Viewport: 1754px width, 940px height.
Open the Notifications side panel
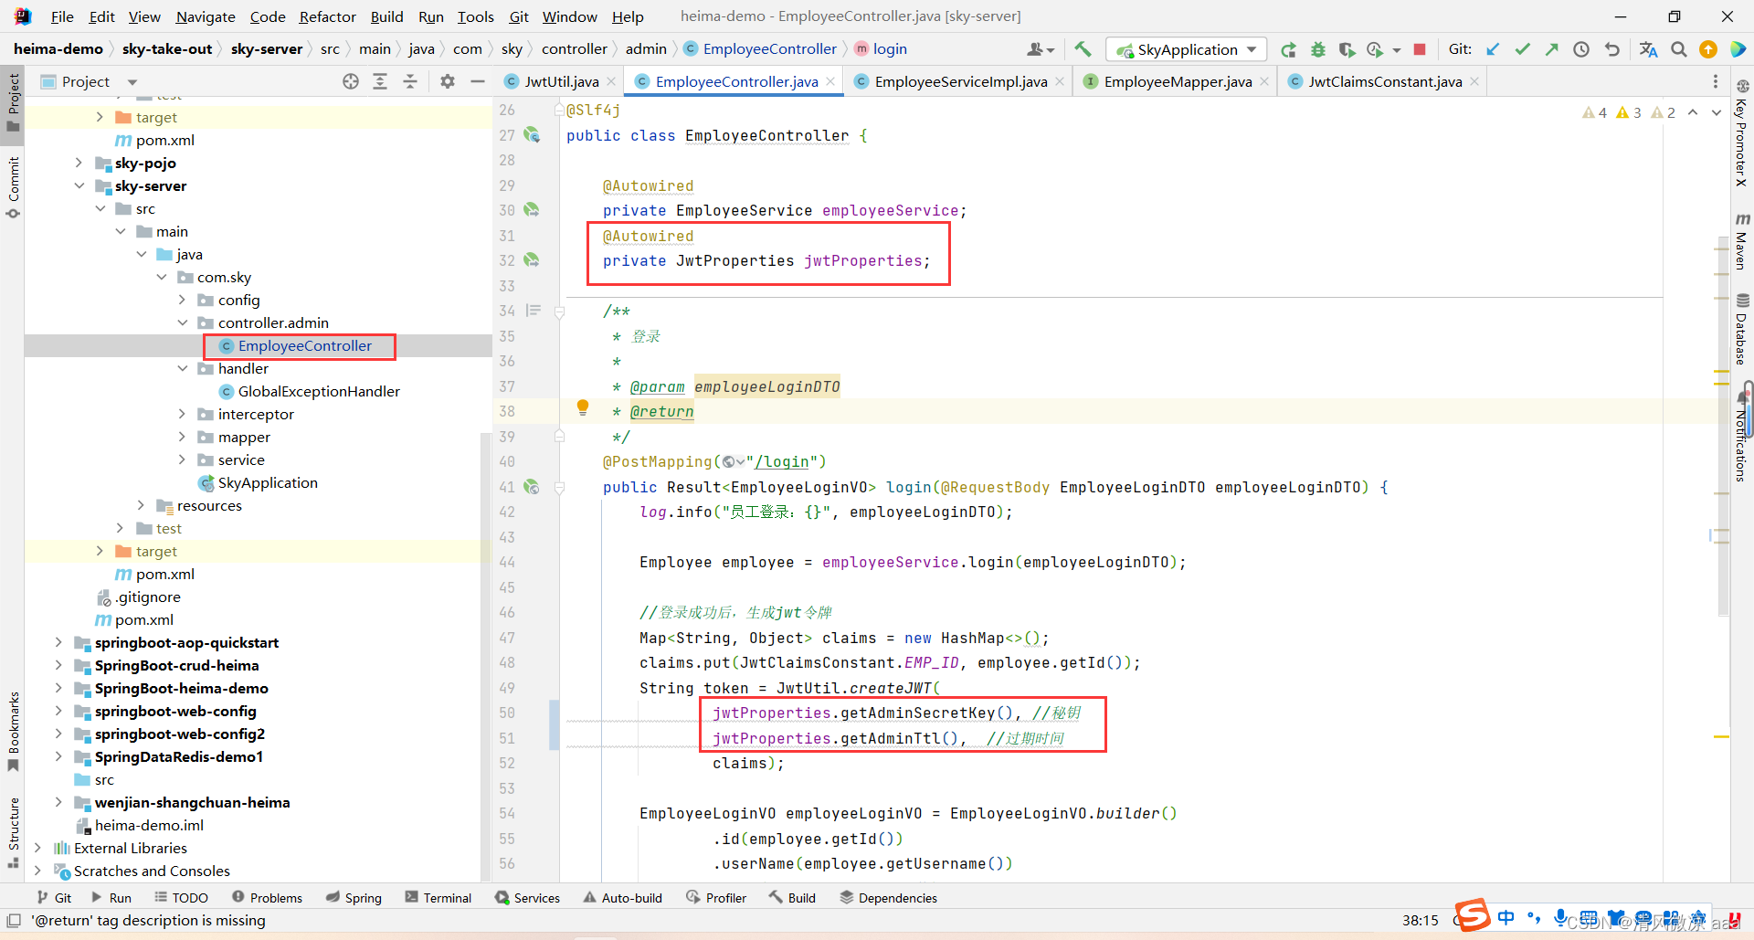point(1741,437)
